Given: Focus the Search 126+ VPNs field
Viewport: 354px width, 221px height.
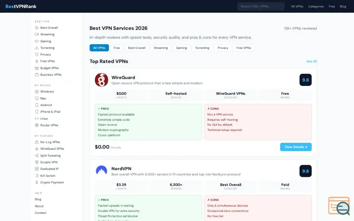Looking at the screenshot, I should (x=261, y=6).
